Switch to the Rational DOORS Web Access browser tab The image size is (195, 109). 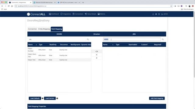(44, 2)
